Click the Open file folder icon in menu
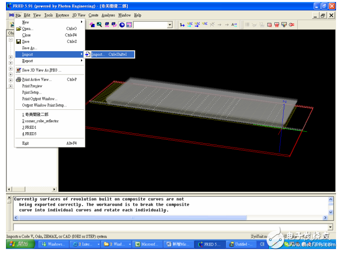The height and width of the screenshot is (253, 340). tap(18, 29)
